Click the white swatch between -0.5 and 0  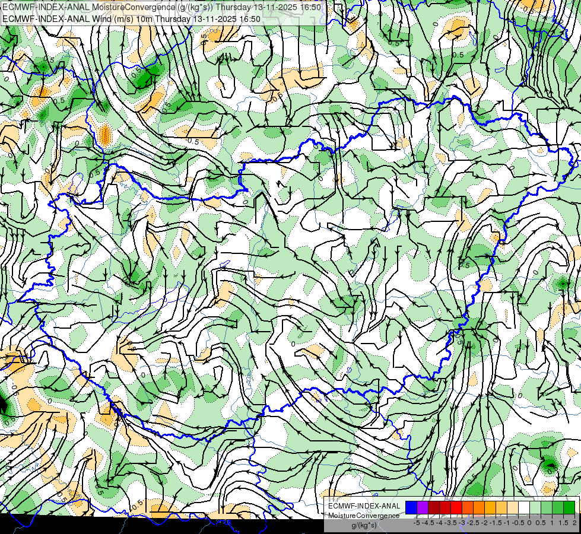524,507
